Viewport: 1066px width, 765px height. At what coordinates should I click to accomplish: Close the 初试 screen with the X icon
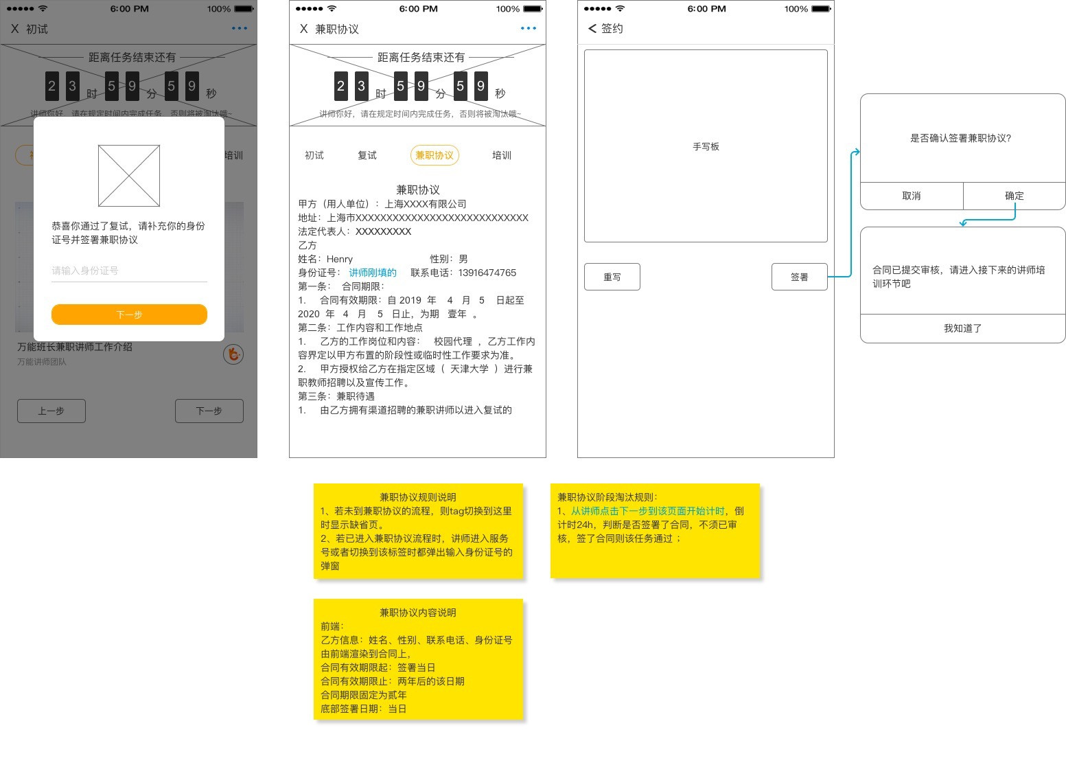click(x=14, y=29)
